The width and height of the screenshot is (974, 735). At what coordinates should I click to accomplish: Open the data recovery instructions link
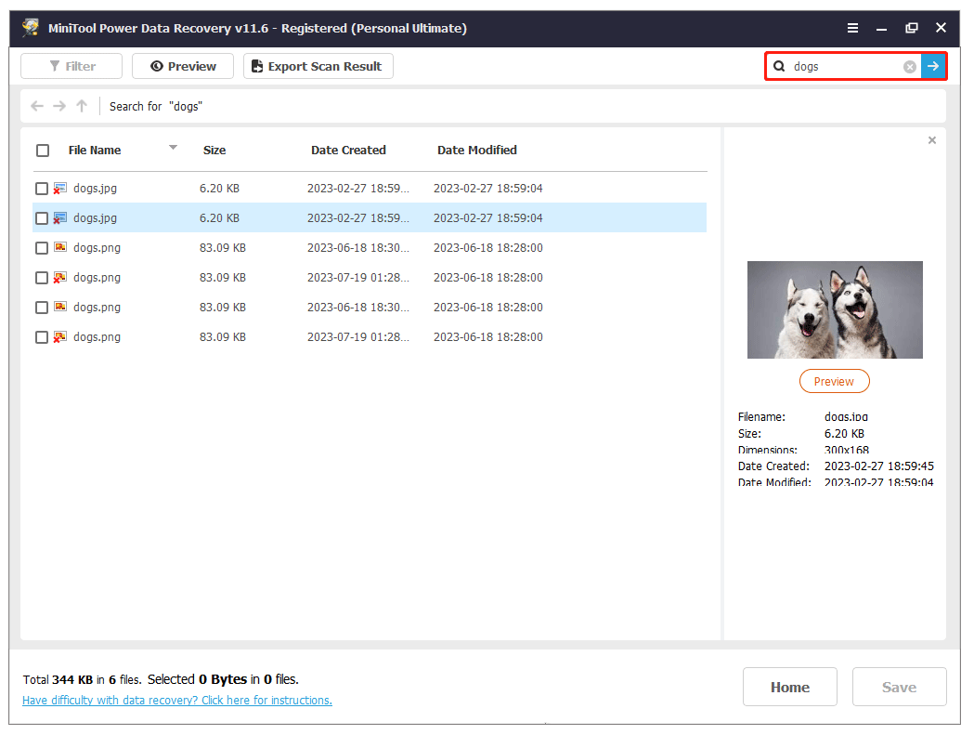click(x=176, y=700)
